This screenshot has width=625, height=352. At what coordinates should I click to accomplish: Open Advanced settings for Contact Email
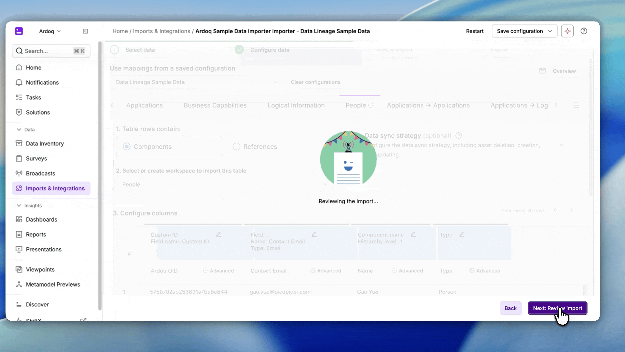click(326, 271)
